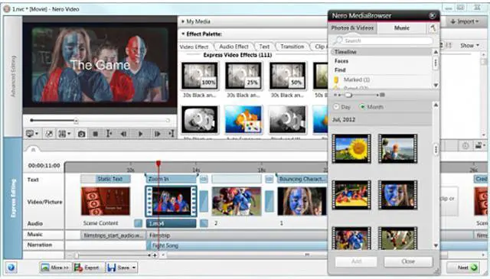Select the 30s Black and White 100% effect
The height and width of the screenshot is (279, 490).
[200, 76]
